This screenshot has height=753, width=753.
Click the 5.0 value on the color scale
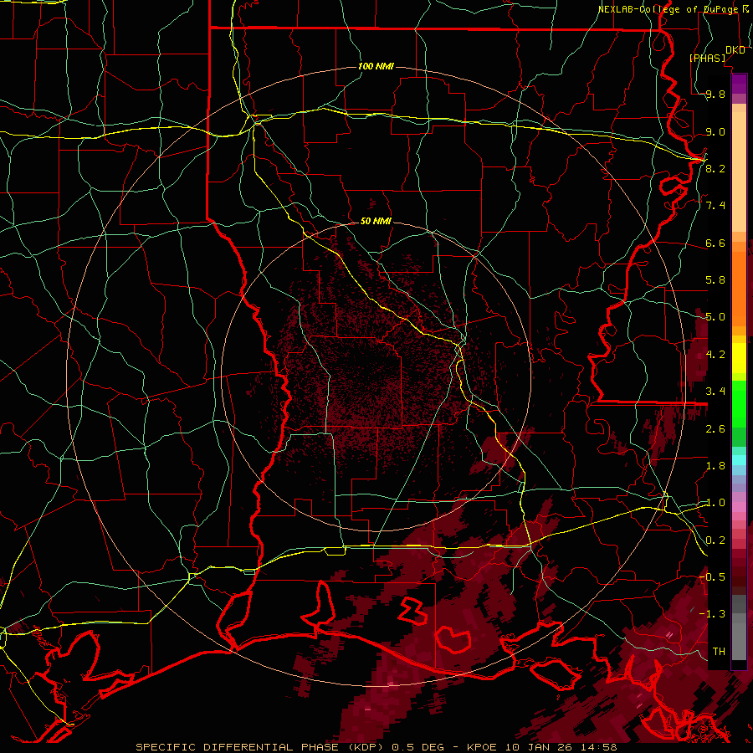[x=715, y=317]
